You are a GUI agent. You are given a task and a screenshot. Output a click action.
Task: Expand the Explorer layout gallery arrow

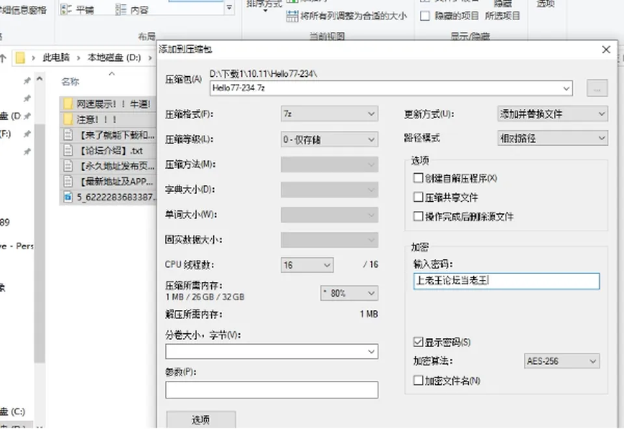[229, 8]
